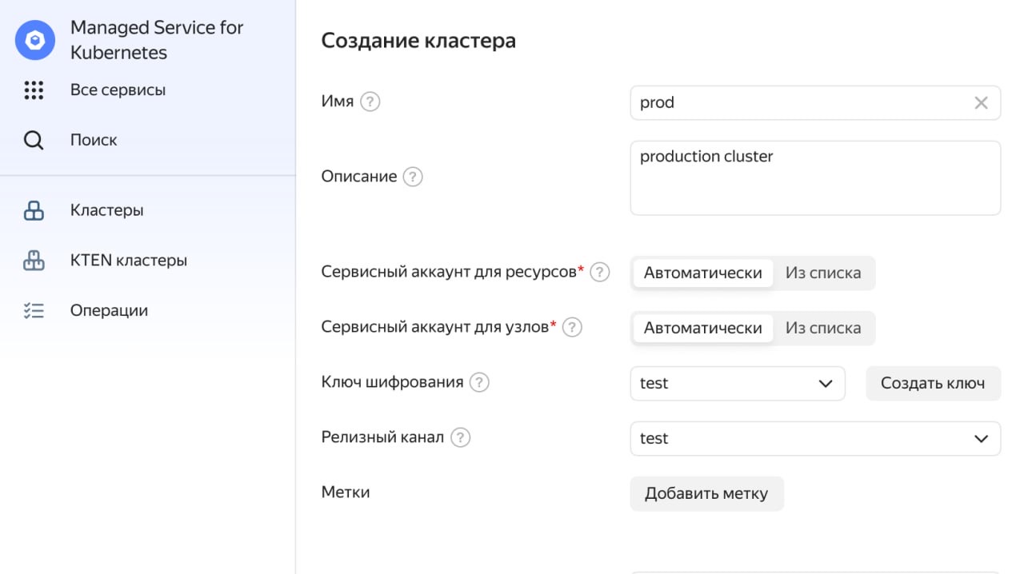This screenshot has height=574, width=1024.
Task: Clear the cluster name with X icon
Action: [x=981, y=103]
